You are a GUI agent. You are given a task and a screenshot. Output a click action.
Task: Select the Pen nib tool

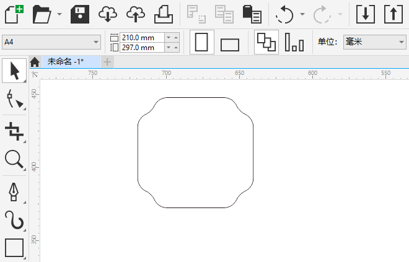pyautogui.click(x=14, y=191)
